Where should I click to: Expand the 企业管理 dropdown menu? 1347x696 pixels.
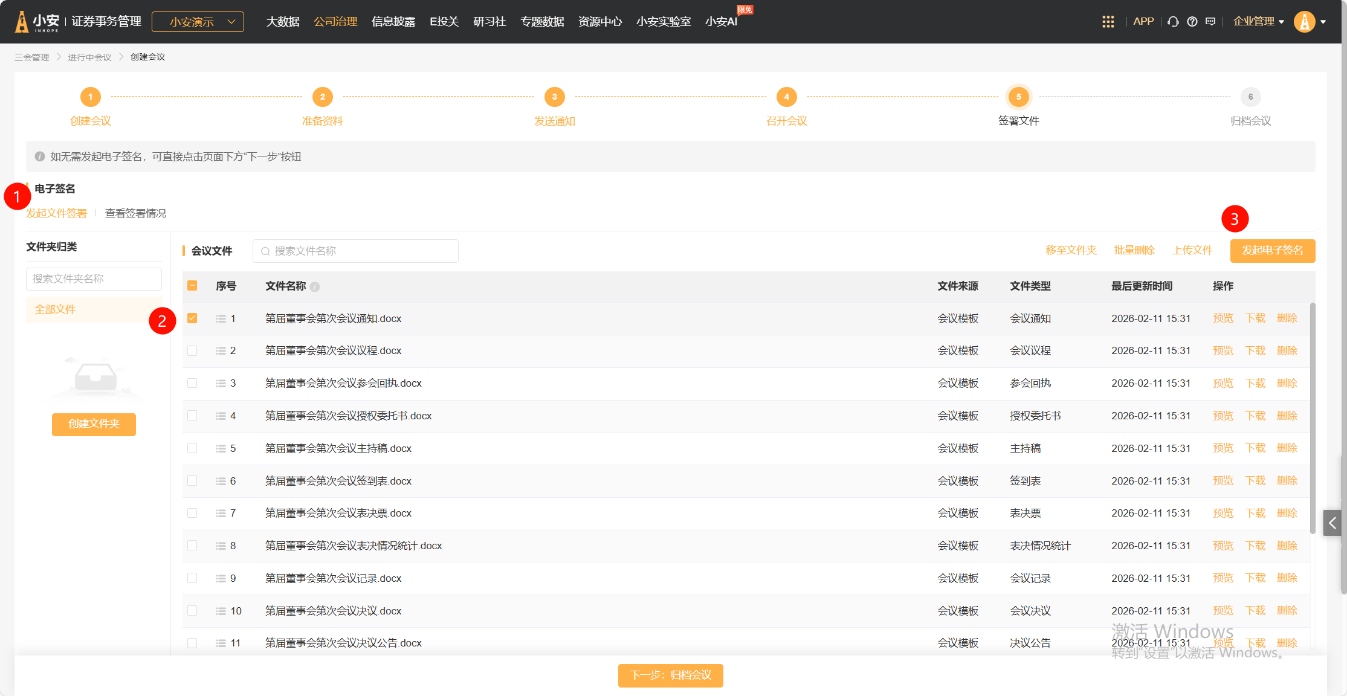1258,22
